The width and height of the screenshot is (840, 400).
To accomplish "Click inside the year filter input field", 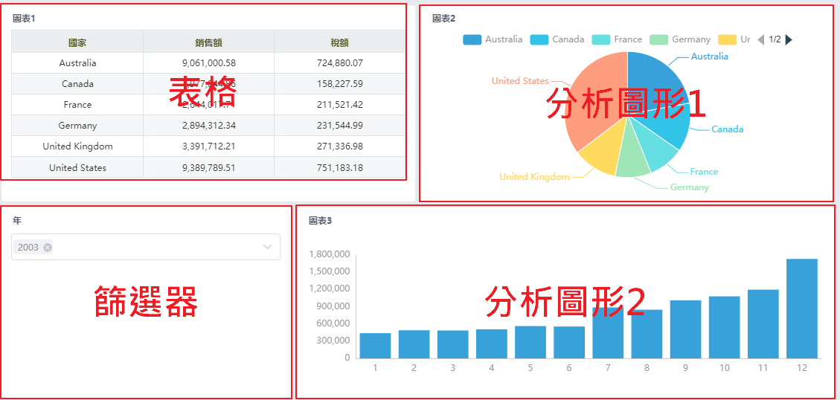I will click(149, 247).
